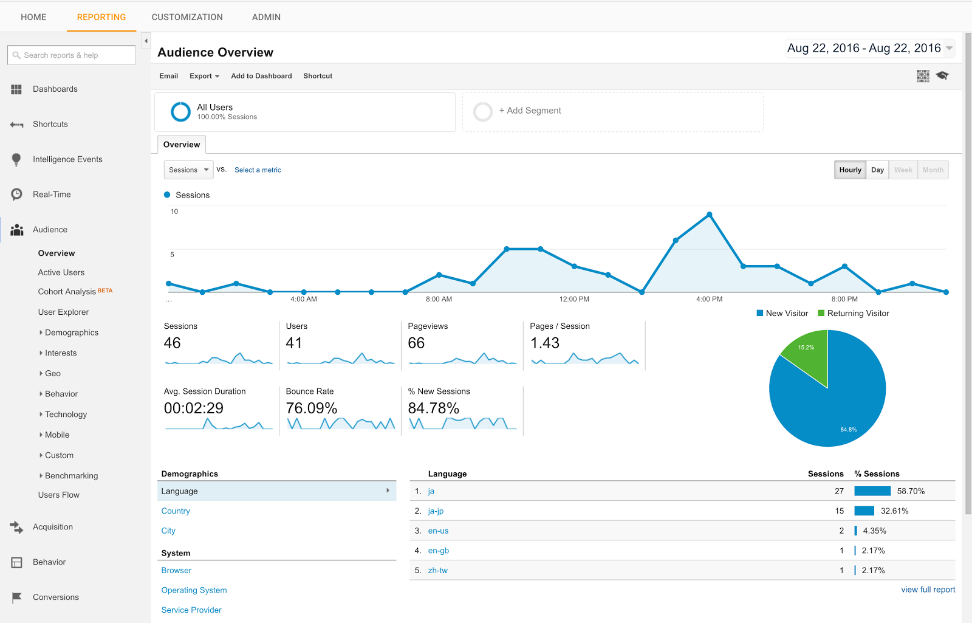Screen dimensions: 972x623
Task: Click the Search reports & help field
Action: click(x=72, y=55)
